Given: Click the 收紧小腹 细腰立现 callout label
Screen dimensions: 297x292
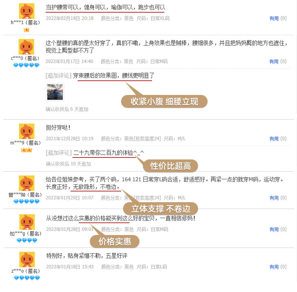Looking at the screenshot, I should (x=164, y=101).
